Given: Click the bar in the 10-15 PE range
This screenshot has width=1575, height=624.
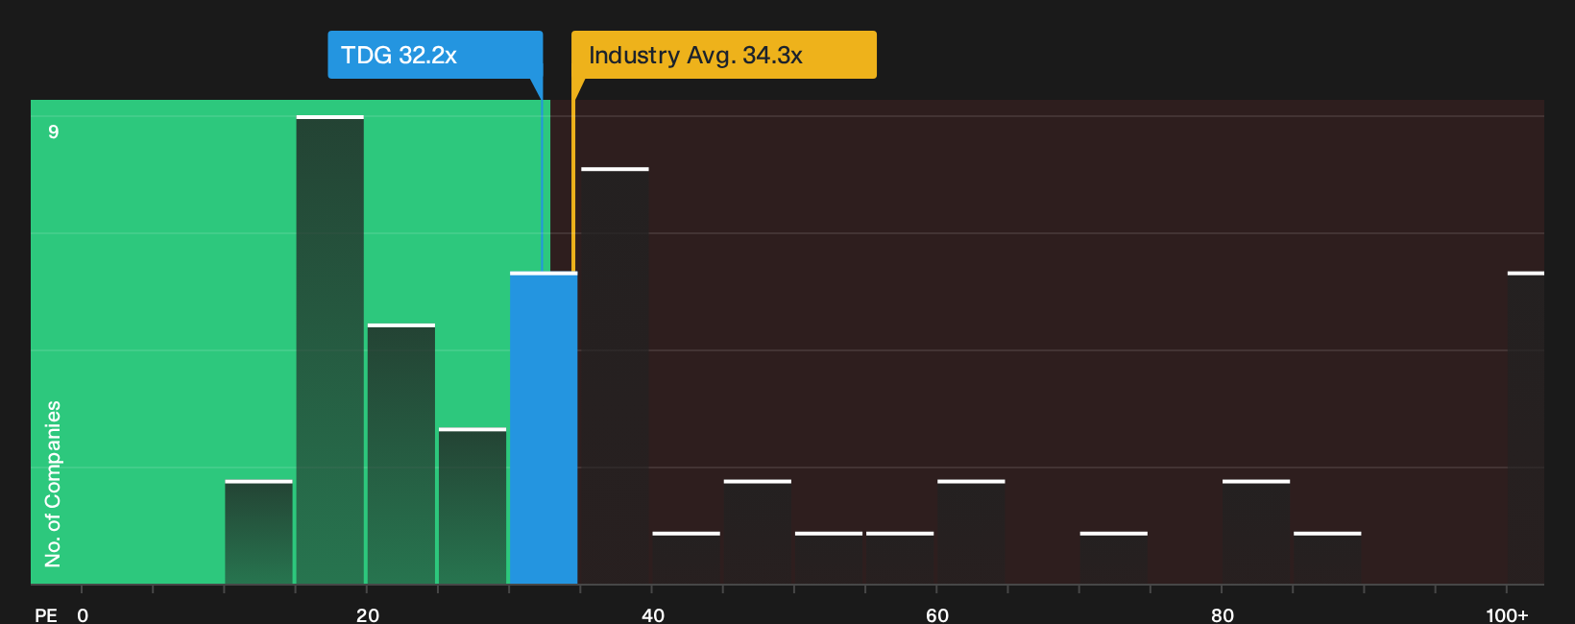Looking at the screenshot, I should click(258, 532).
